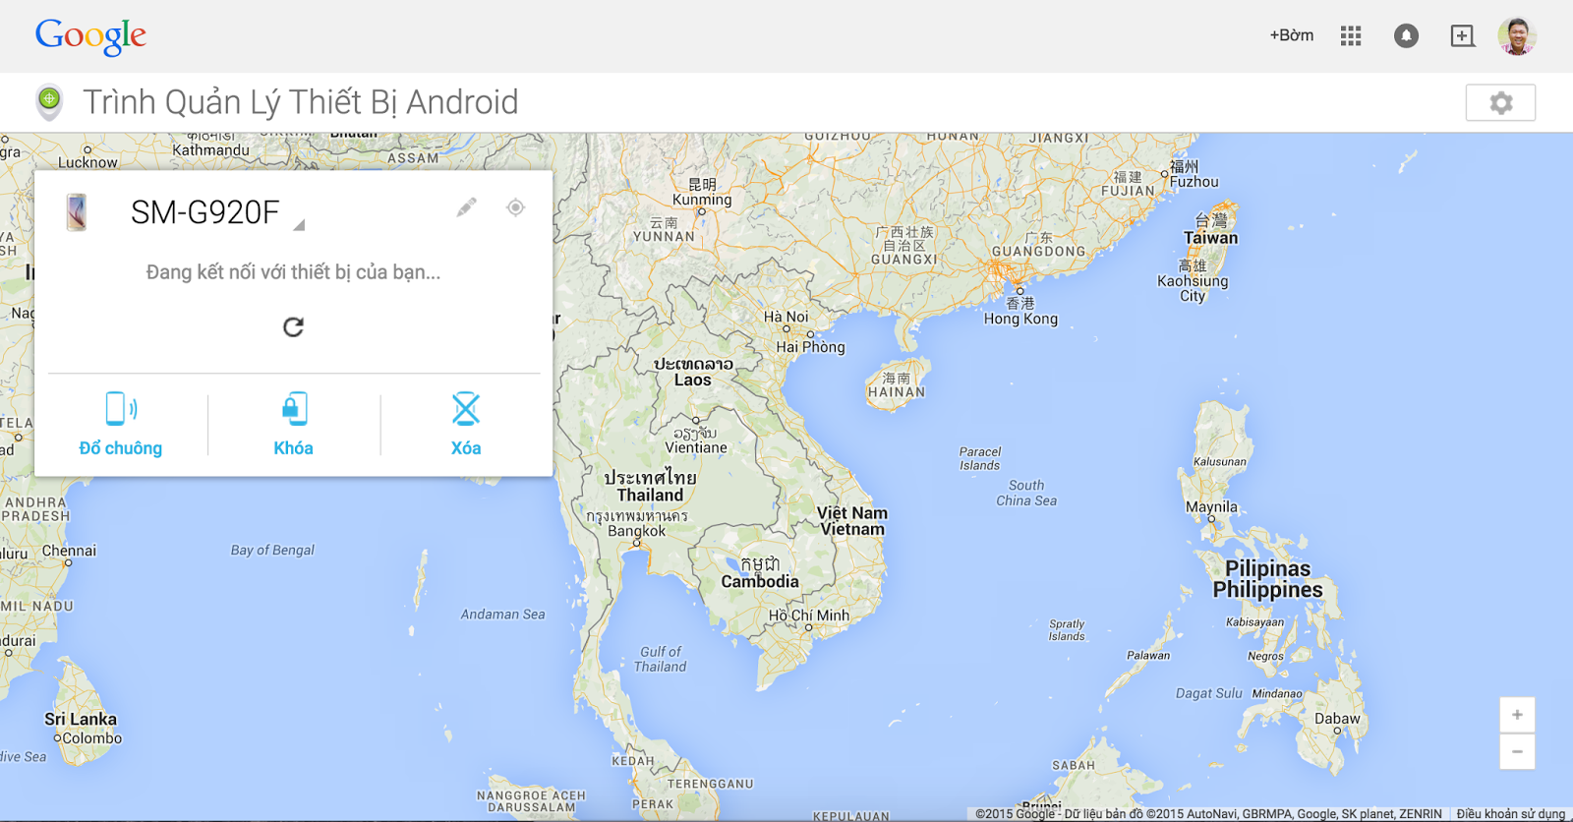This screenshot has height=822, width=1573.
Task: Click the Lucknow map label
Action: [87, 162]
